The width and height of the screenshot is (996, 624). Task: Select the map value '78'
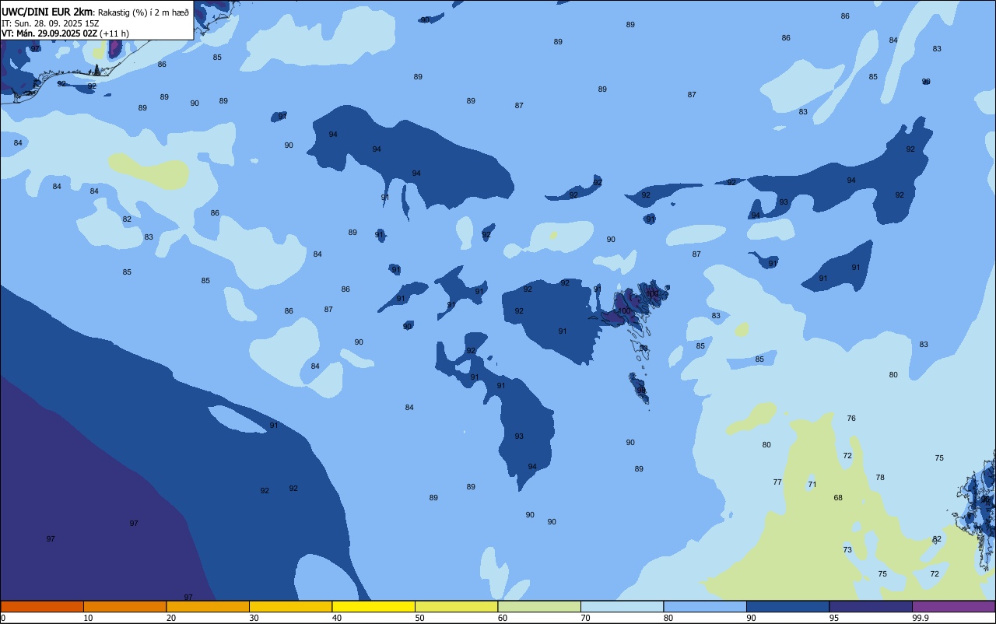880,478
